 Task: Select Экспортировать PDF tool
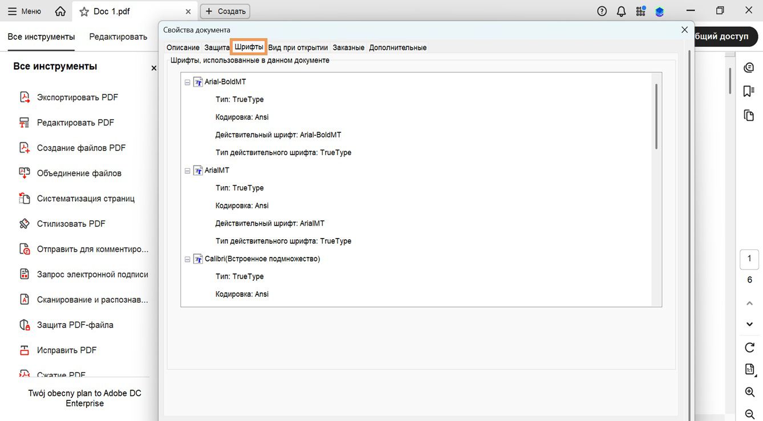[x=68, y=97]
